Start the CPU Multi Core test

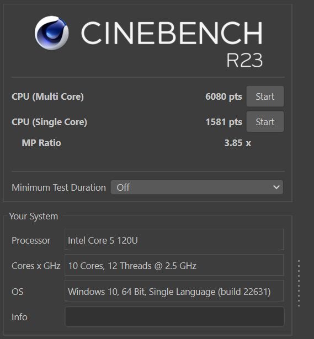point(265,96)
